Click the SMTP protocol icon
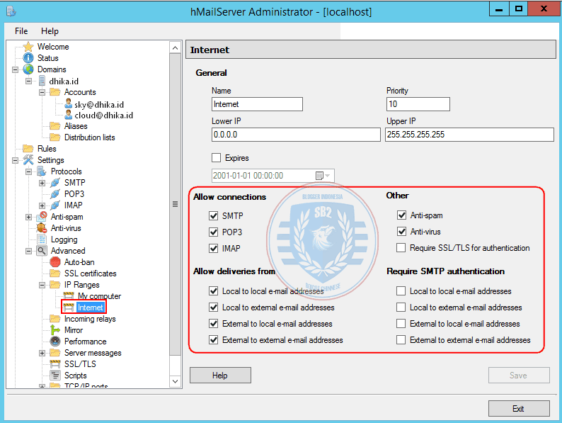 tap(55, 183)
